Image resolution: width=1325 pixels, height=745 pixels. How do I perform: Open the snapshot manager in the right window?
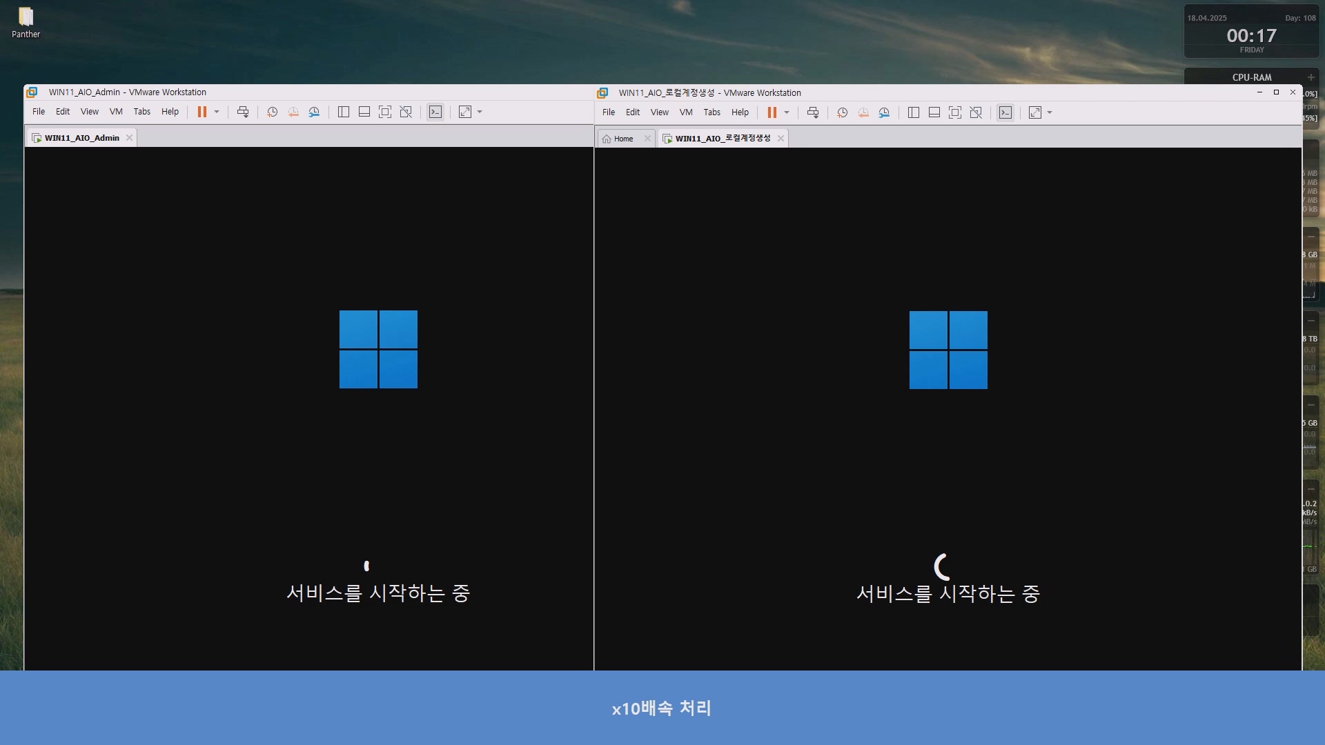[x=884, y=112]
